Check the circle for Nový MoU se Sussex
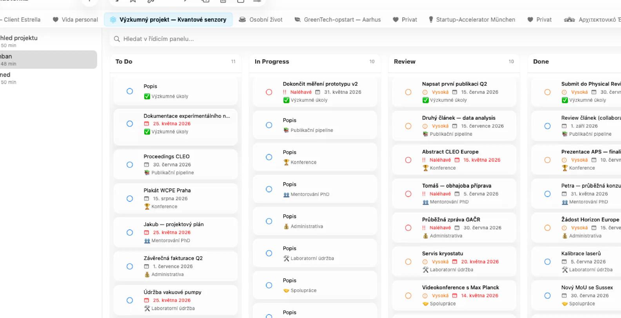621x318 pixels. pos(547,296)
